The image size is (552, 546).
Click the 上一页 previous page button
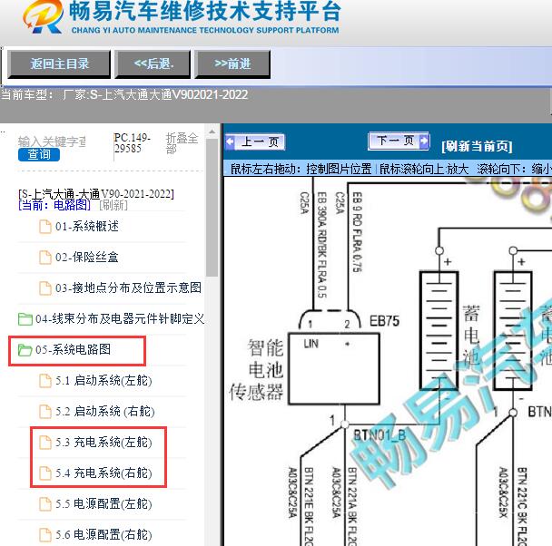point(255,142)
